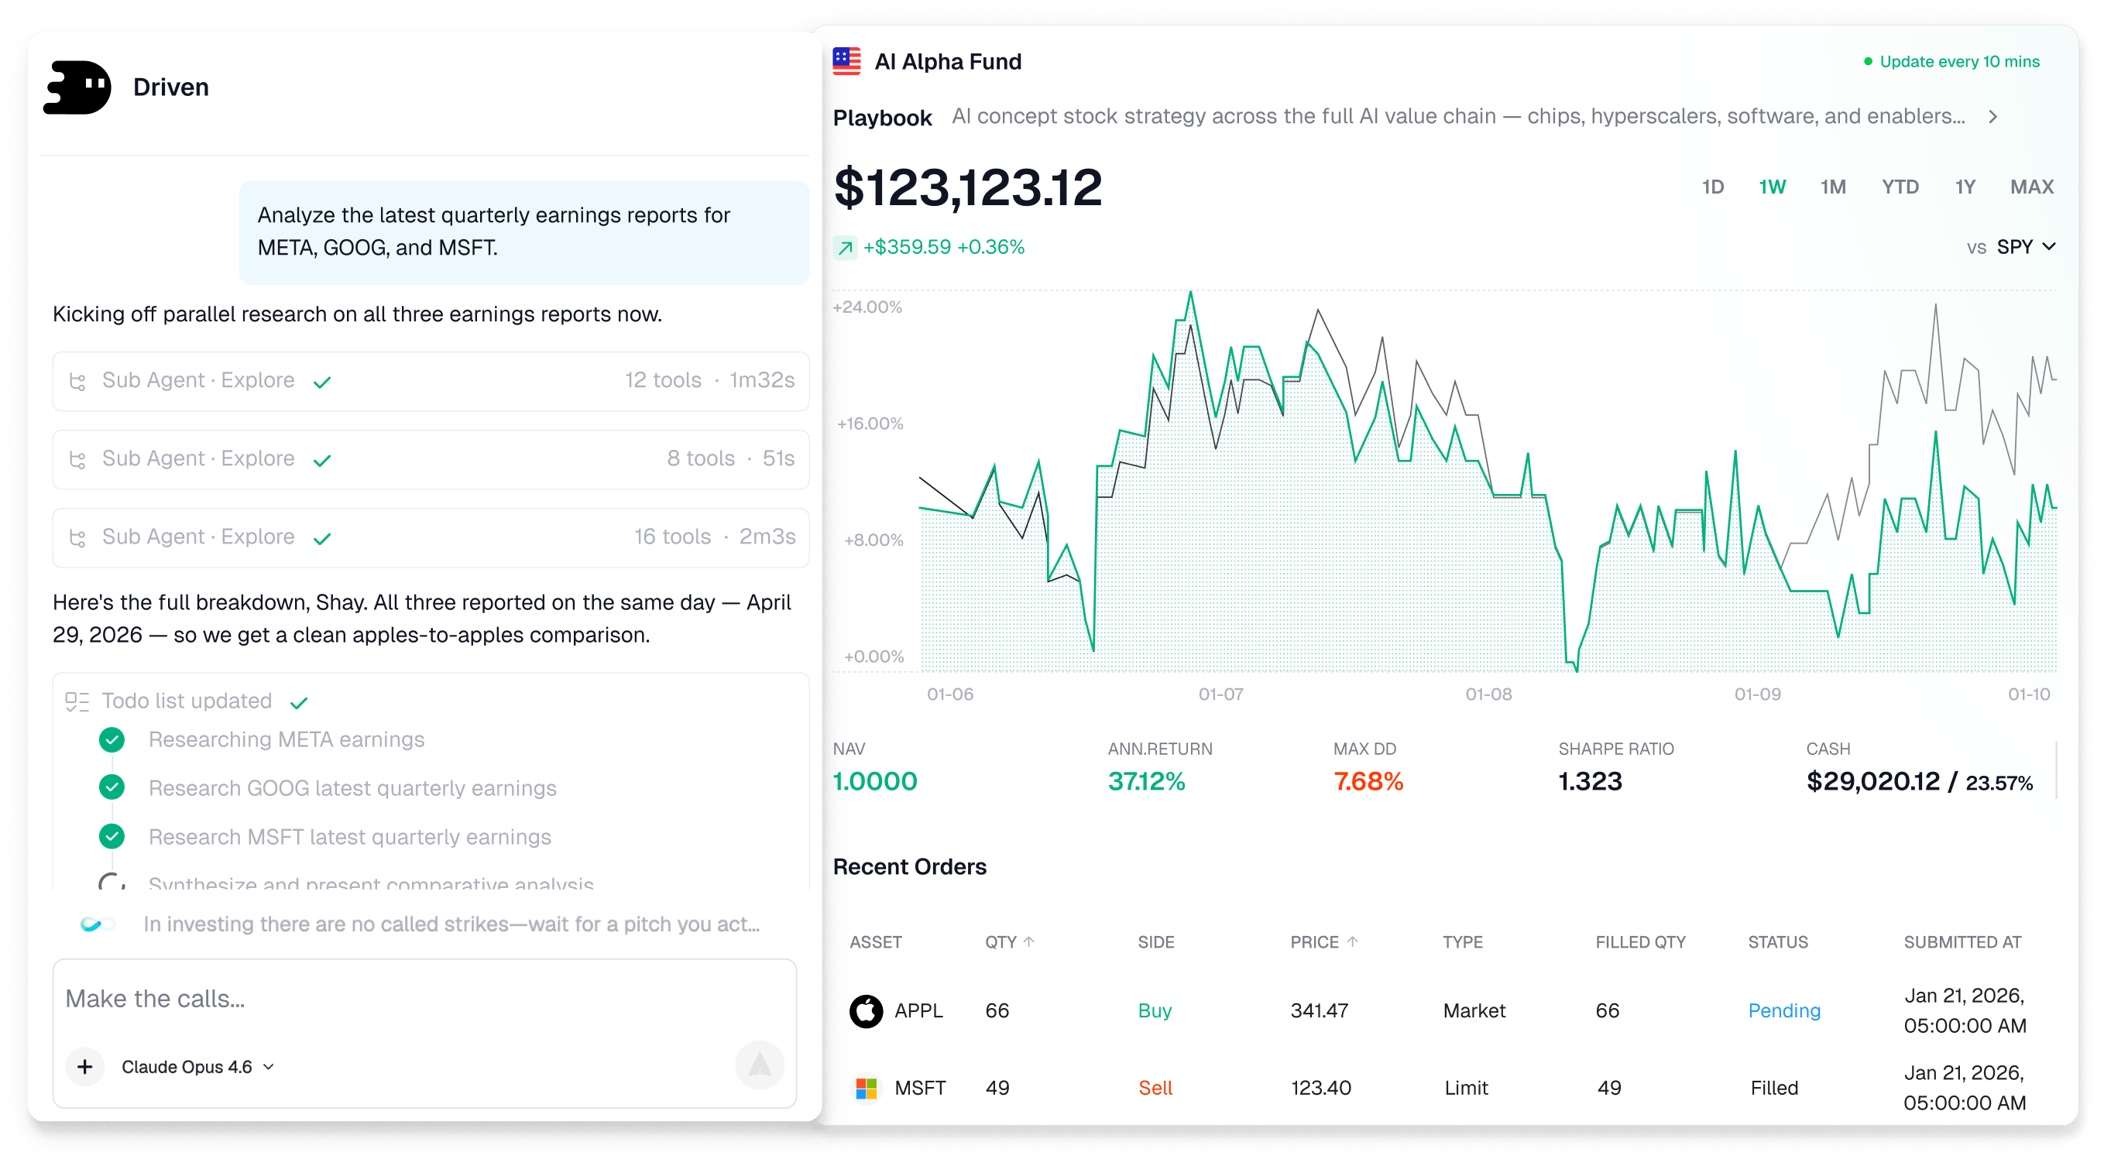The width and height of the screenshot is (2104, 1166).
Task: Click the checkmark on the 1m32s sub agent row
Action: [323, 382]
